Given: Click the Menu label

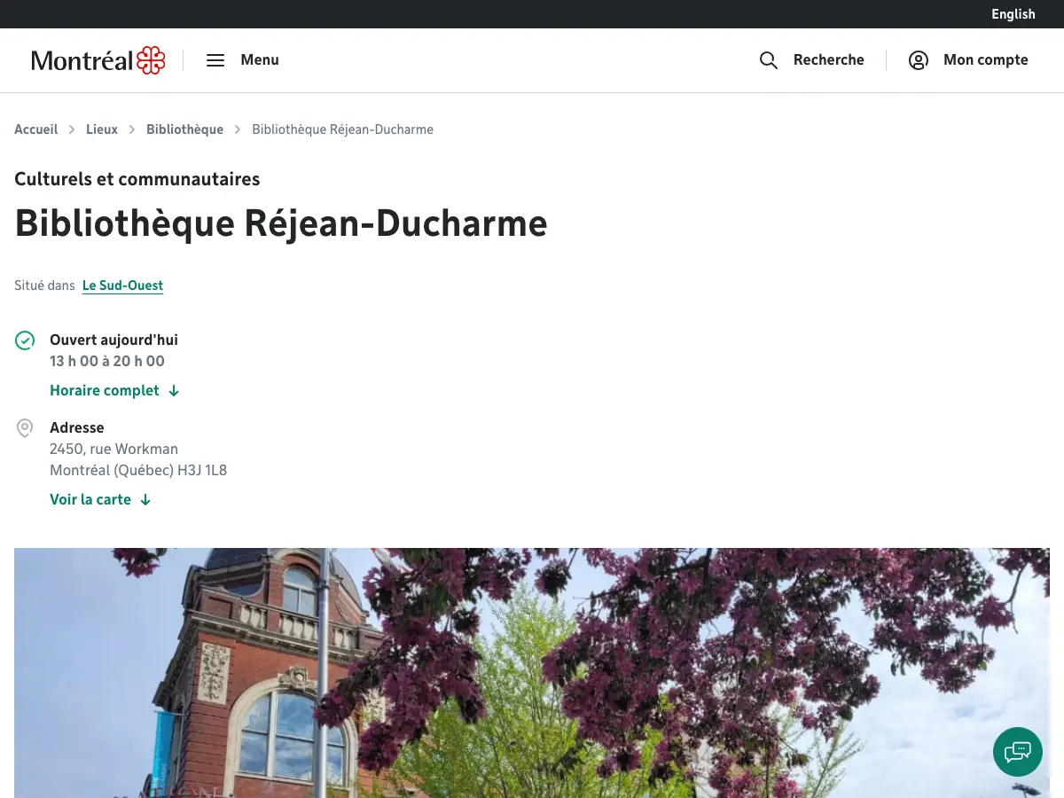Looking at the screenshot, I should pos(260,60).
